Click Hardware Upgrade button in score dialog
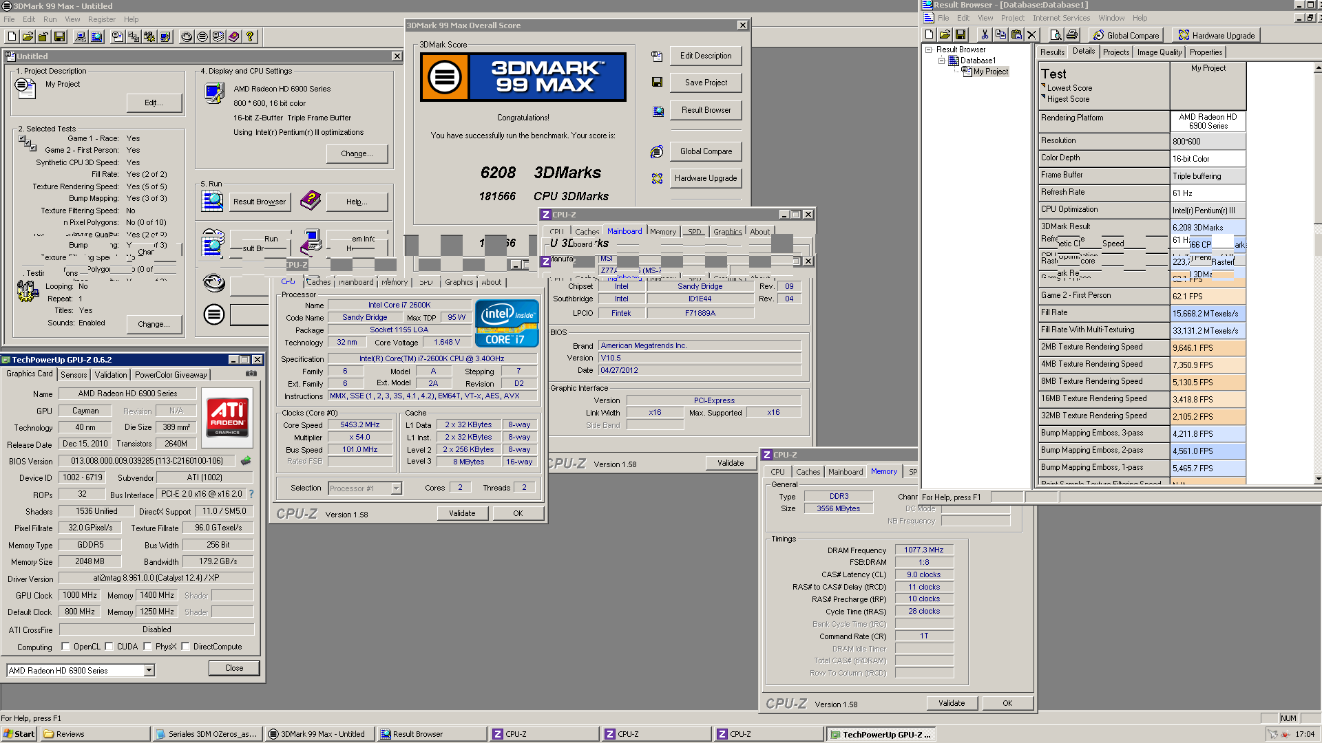Screen dimensions: 1322x743 pos(706,178)
